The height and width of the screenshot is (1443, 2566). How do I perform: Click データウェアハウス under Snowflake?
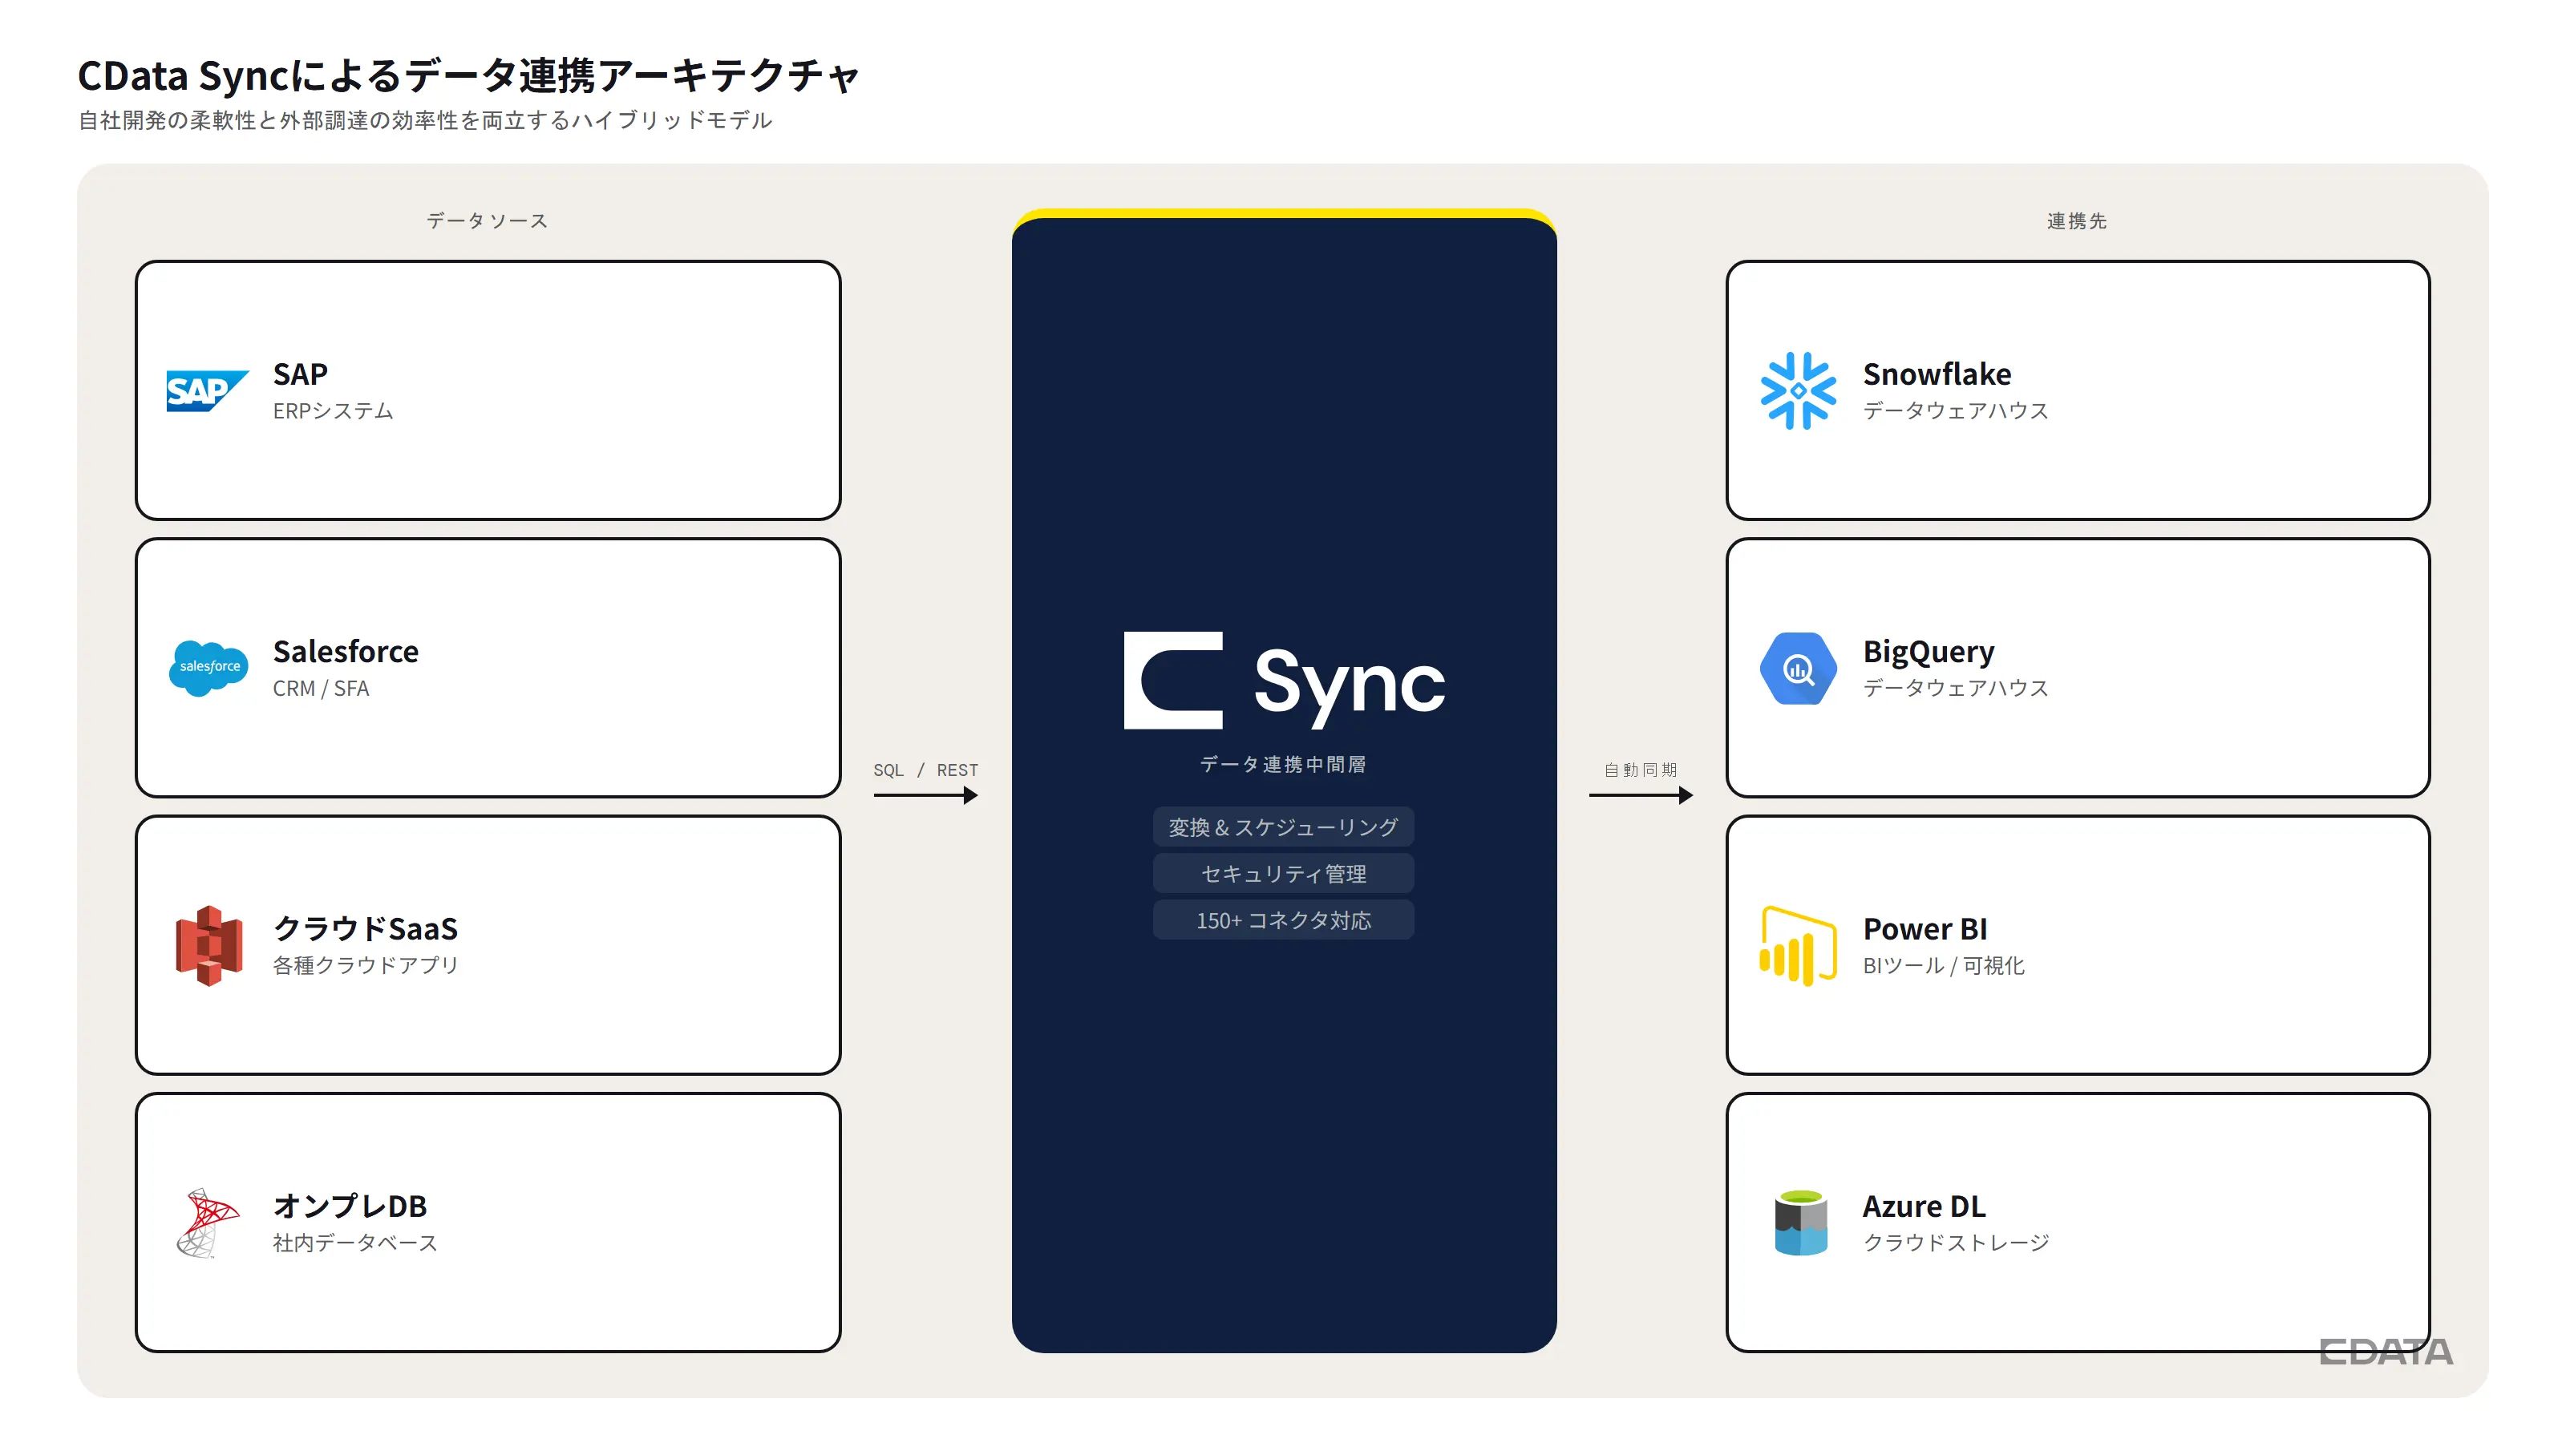coord(1956,410)
